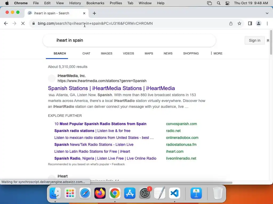The height and width of the screenshot is (204, 273).
Task: Click the convospanish.com domain text
Action: (181, 124)
